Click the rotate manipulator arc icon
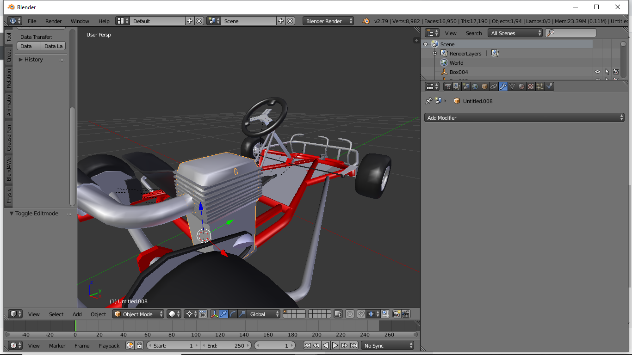632x355 pixels. (x=233, y=314)
